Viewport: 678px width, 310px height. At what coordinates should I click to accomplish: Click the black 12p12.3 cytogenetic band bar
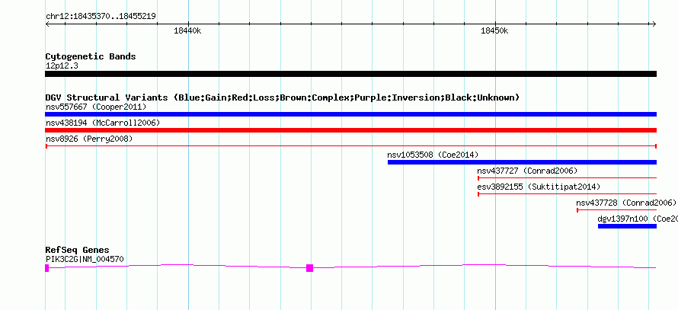(x=350, y=74)
